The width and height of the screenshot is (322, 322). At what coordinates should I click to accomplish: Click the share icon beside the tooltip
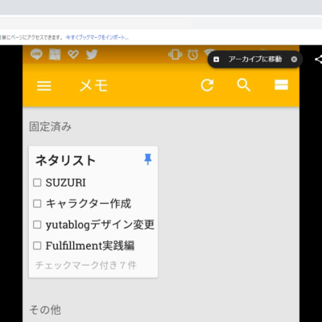pos(319,60)
